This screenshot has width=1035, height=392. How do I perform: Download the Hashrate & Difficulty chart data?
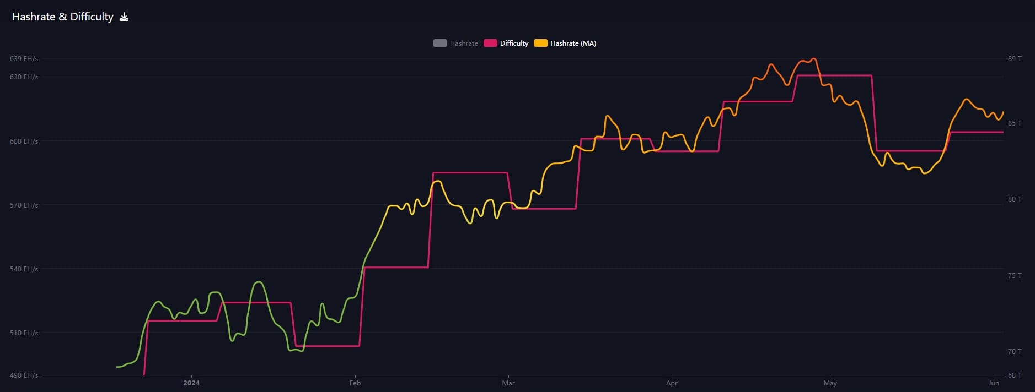pyautogui.click(x=124, y=17)
